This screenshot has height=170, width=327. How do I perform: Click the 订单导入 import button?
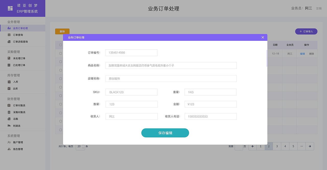coord(306,31)
